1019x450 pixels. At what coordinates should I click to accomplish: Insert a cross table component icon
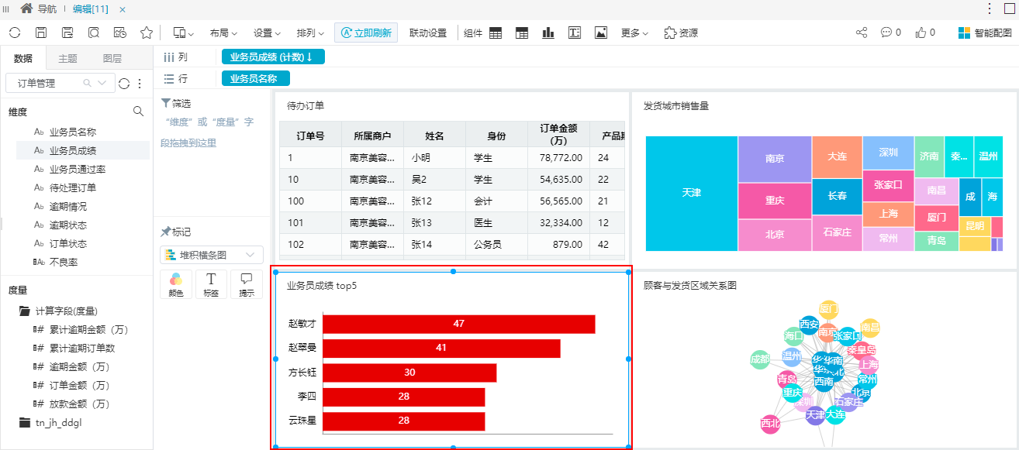click(x=522, y=33)
